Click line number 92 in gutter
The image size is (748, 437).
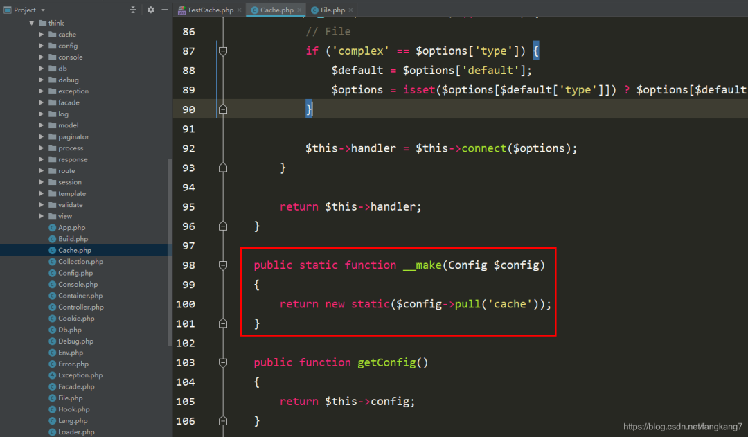click(x=188, y=148)
